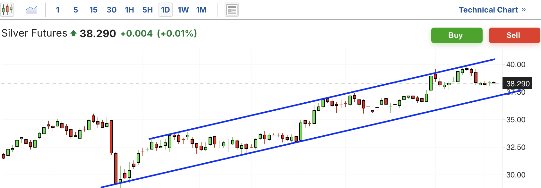541x188 pixels.
Task: Click the green Buy button
Action: point(457,35)
